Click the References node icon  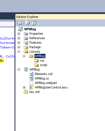click(x=26, y=38)
